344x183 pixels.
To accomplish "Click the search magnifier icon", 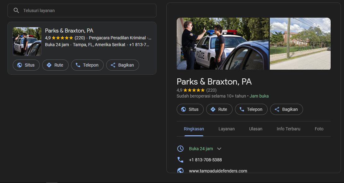I will pos(16,11).
